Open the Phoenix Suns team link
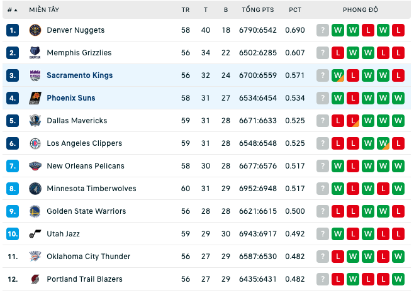 [71, 98]
